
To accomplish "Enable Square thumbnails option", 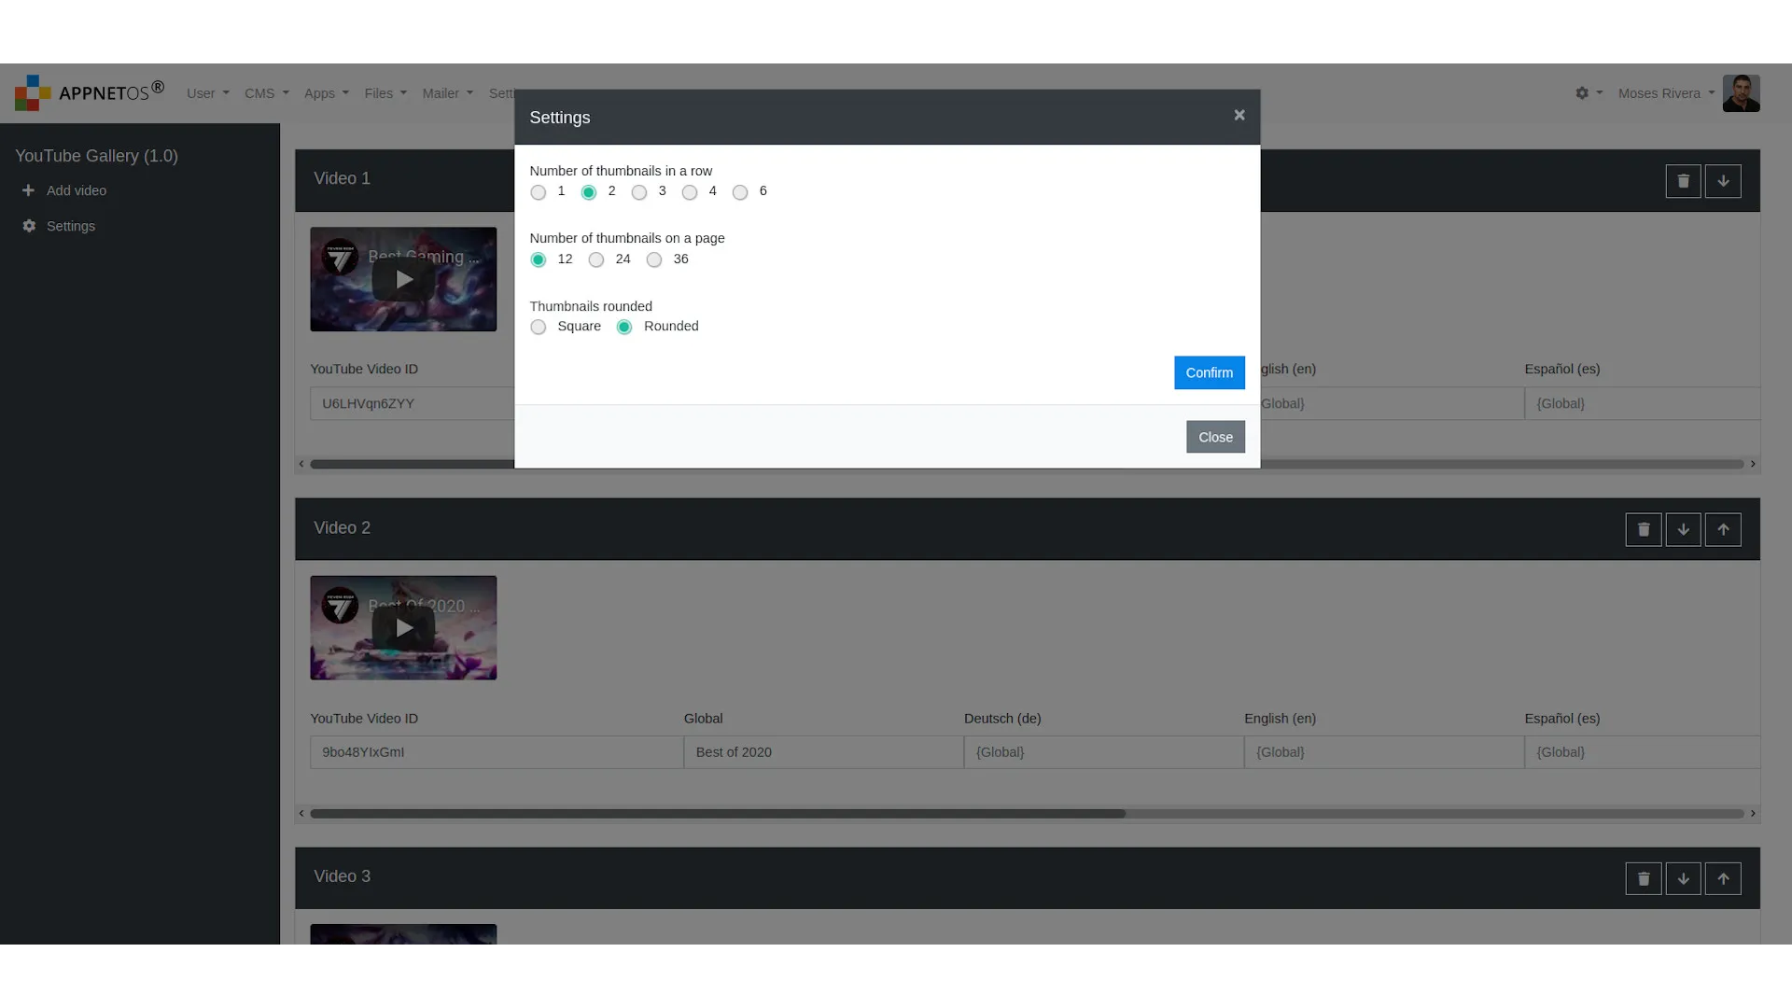I will coord(538,326).
